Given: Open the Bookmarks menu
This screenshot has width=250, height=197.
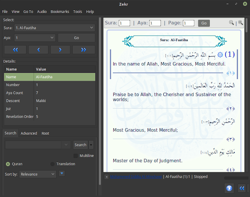Looking at the screenshot, I should (x=60, y=12).
